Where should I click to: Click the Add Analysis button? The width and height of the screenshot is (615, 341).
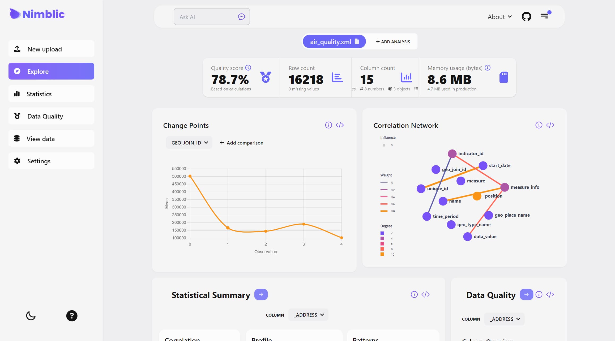point(393,42)
